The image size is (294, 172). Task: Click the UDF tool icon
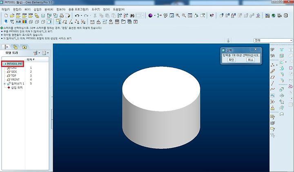pyautogui.click(x=272, y=123)
